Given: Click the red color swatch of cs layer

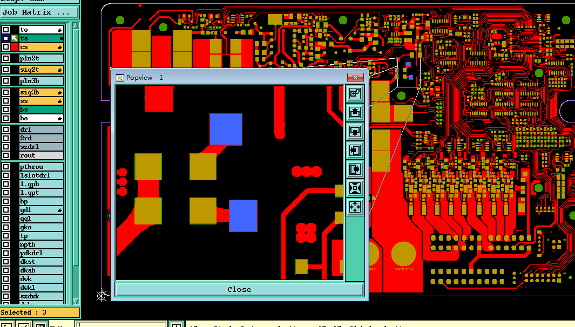Looking at the screenshot, I should pos(14,47).
